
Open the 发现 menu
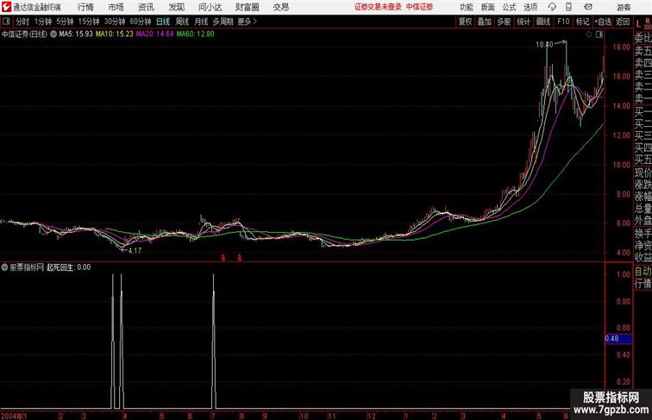(176, 7)
